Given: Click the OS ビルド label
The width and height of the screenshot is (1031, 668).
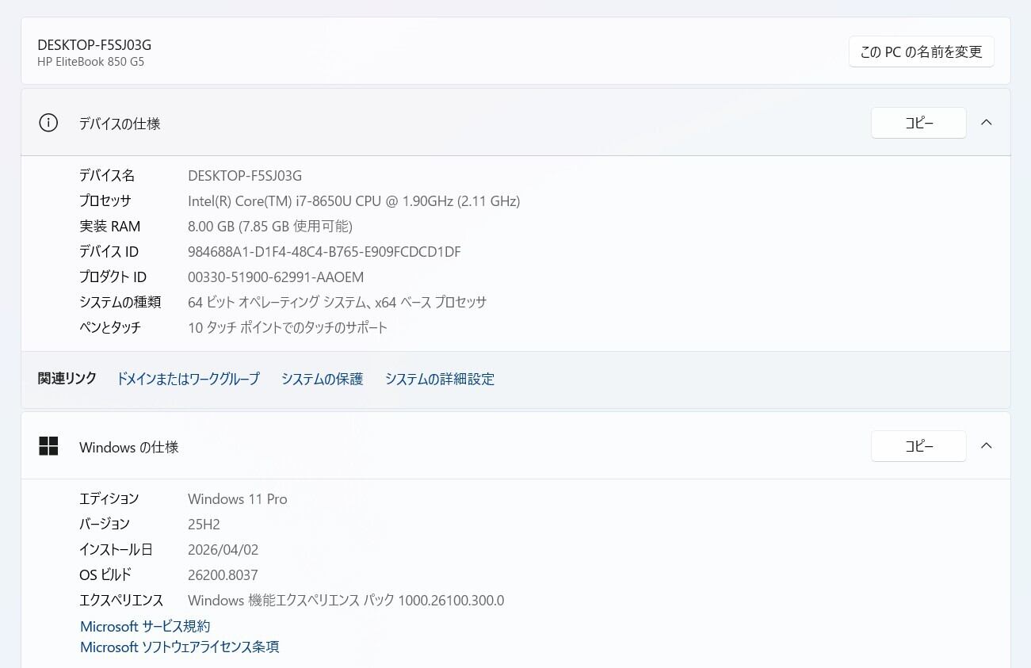Looking at the screenshot, I should tap(105, 575).
